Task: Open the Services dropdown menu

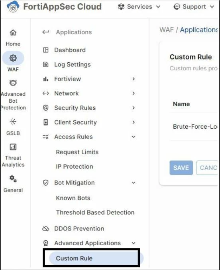Action: [x=139, y=7]
